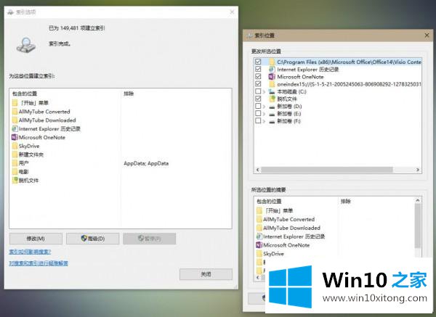
Task: Click 「开始」菜单 folder icon in the summary list
Action: click(x=259, y=210)
